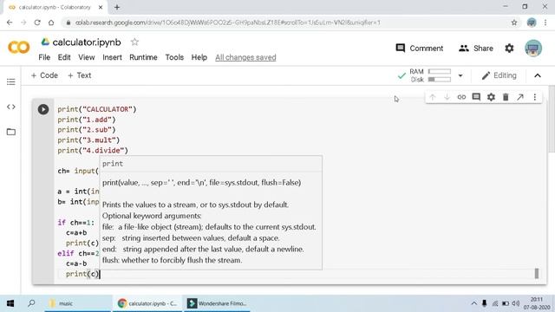Open the Google account avatar in Colab header
This screenshot has height=312, width=555.
(x=533, y=49)
